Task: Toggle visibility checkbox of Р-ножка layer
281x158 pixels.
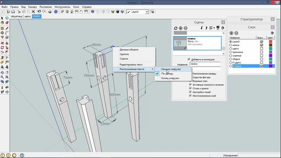Action: [x=262, y=66]
